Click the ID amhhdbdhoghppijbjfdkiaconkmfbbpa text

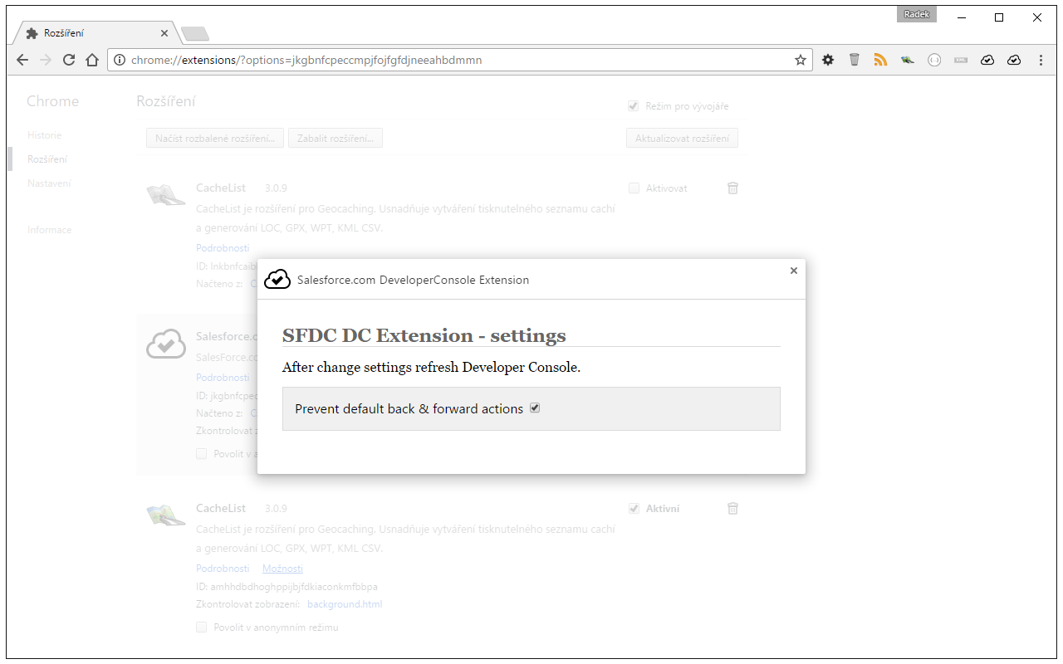point(287,587)
